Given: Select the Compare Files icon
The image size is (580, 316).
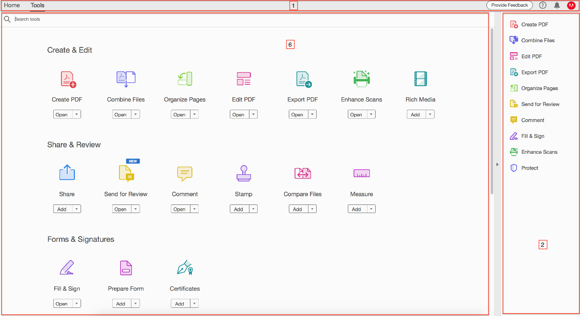Looking at the screenshot, I should (x=302, y=173).
